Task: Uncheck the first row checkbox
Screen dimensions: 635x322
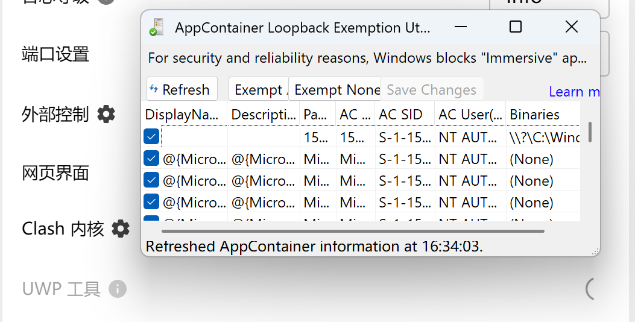Action: 151,137
